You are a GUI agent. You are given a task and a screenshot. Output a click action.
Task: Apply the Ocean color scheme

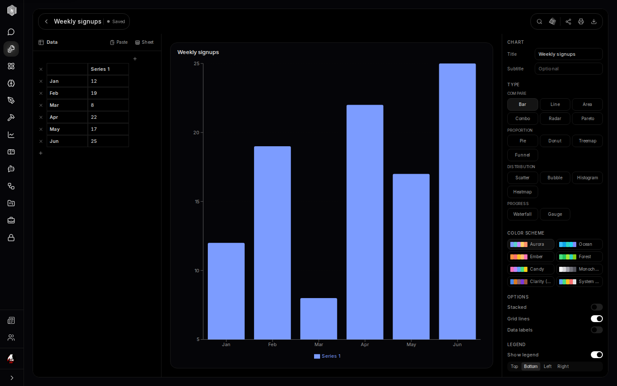pos(579,244)
